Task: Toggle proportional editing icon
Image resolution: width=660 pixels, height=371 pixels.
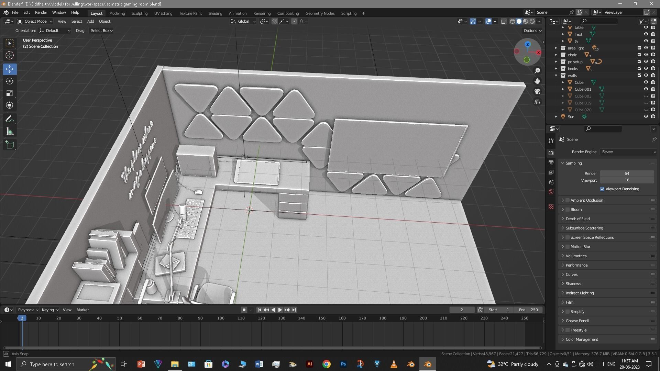Action: (294, 21)
